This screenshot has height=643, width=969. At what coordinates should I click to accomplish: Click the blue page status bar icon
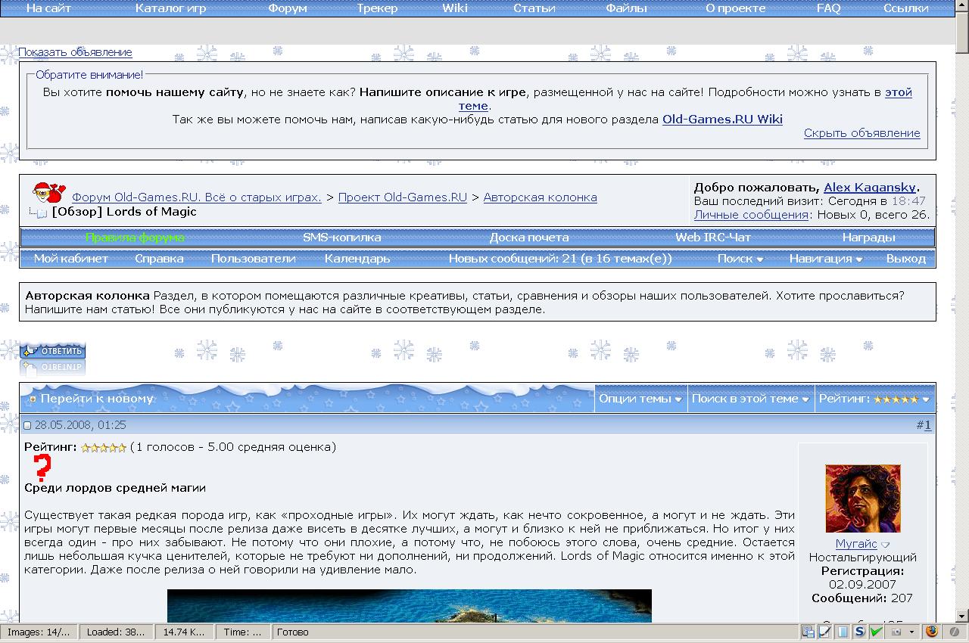pos(843,632)
